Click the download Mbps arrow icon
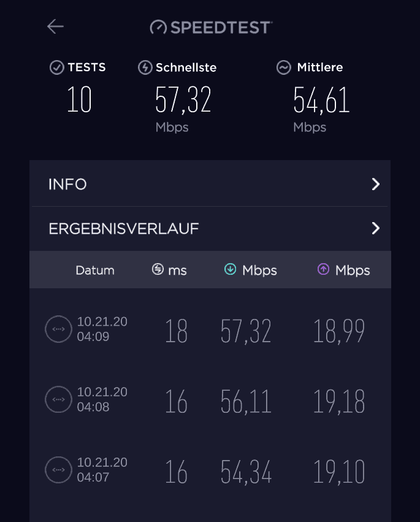This screenshot has width=420, height=522. pos(231,269)
